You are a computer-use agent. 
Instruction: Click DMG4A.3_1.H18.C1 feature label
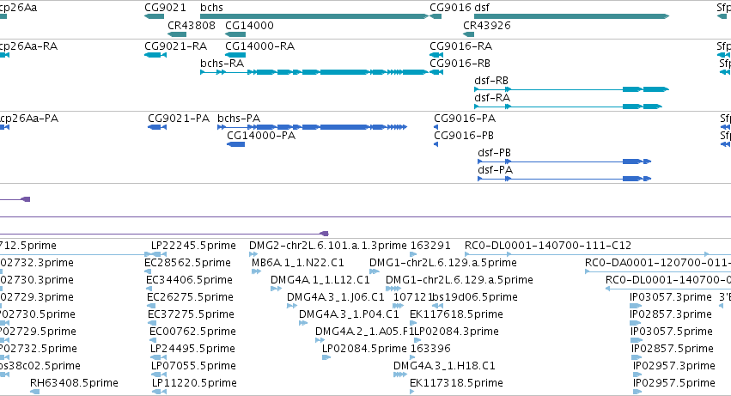tap(444, 366)
